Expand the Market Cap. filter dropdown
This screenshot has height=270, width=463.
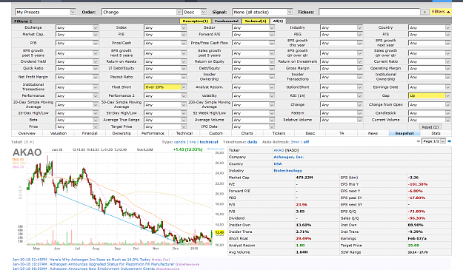click(x=77, y=35)
